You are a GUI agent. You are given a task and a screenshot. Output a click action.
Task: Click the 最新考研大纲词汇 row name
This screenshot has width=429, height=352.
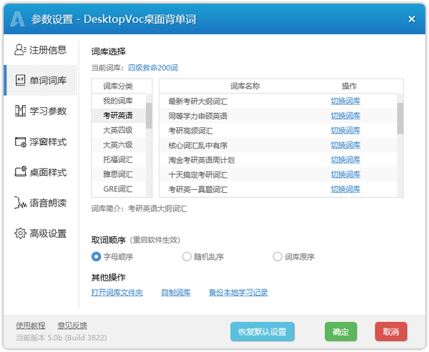(198, 101)
